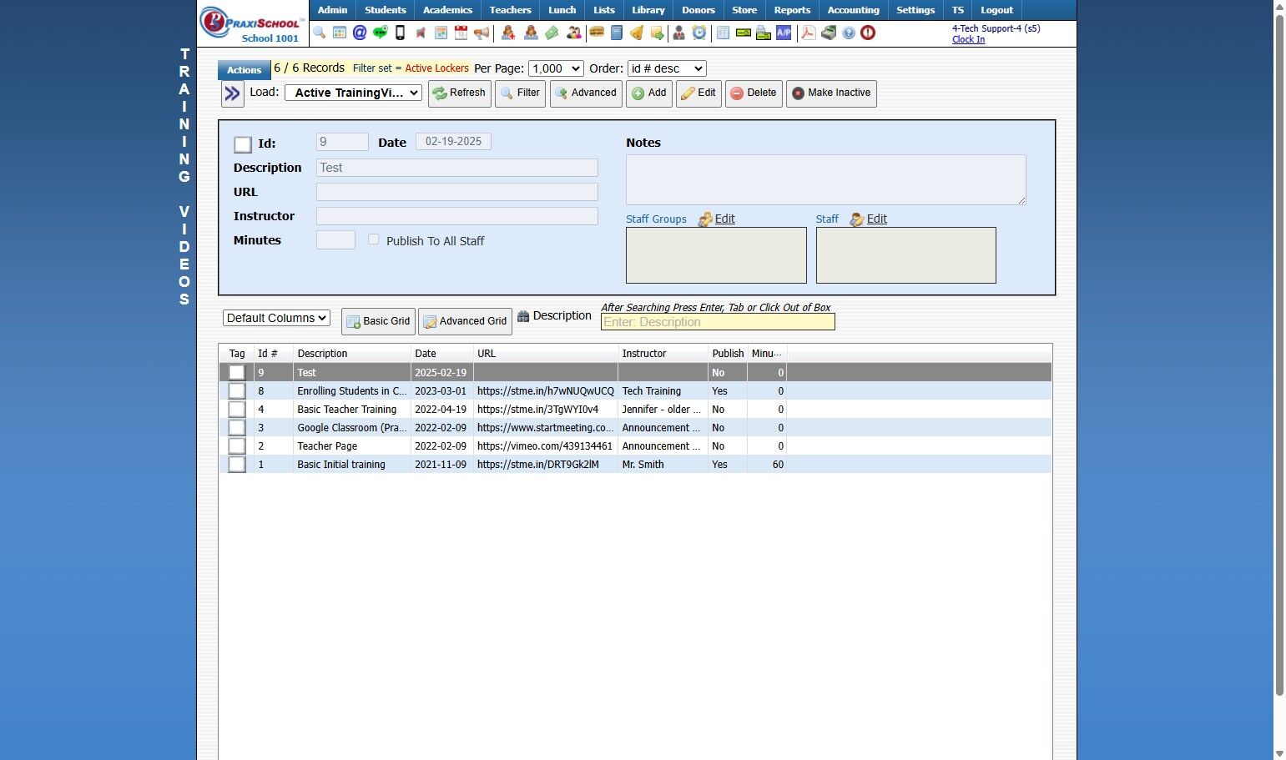Open the Per Page dropdown

(556, 68)
